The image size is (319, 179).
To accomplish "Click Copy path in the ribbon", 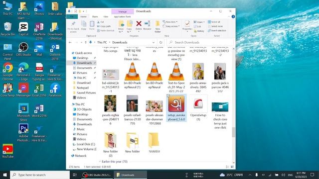I will [104, 26].
